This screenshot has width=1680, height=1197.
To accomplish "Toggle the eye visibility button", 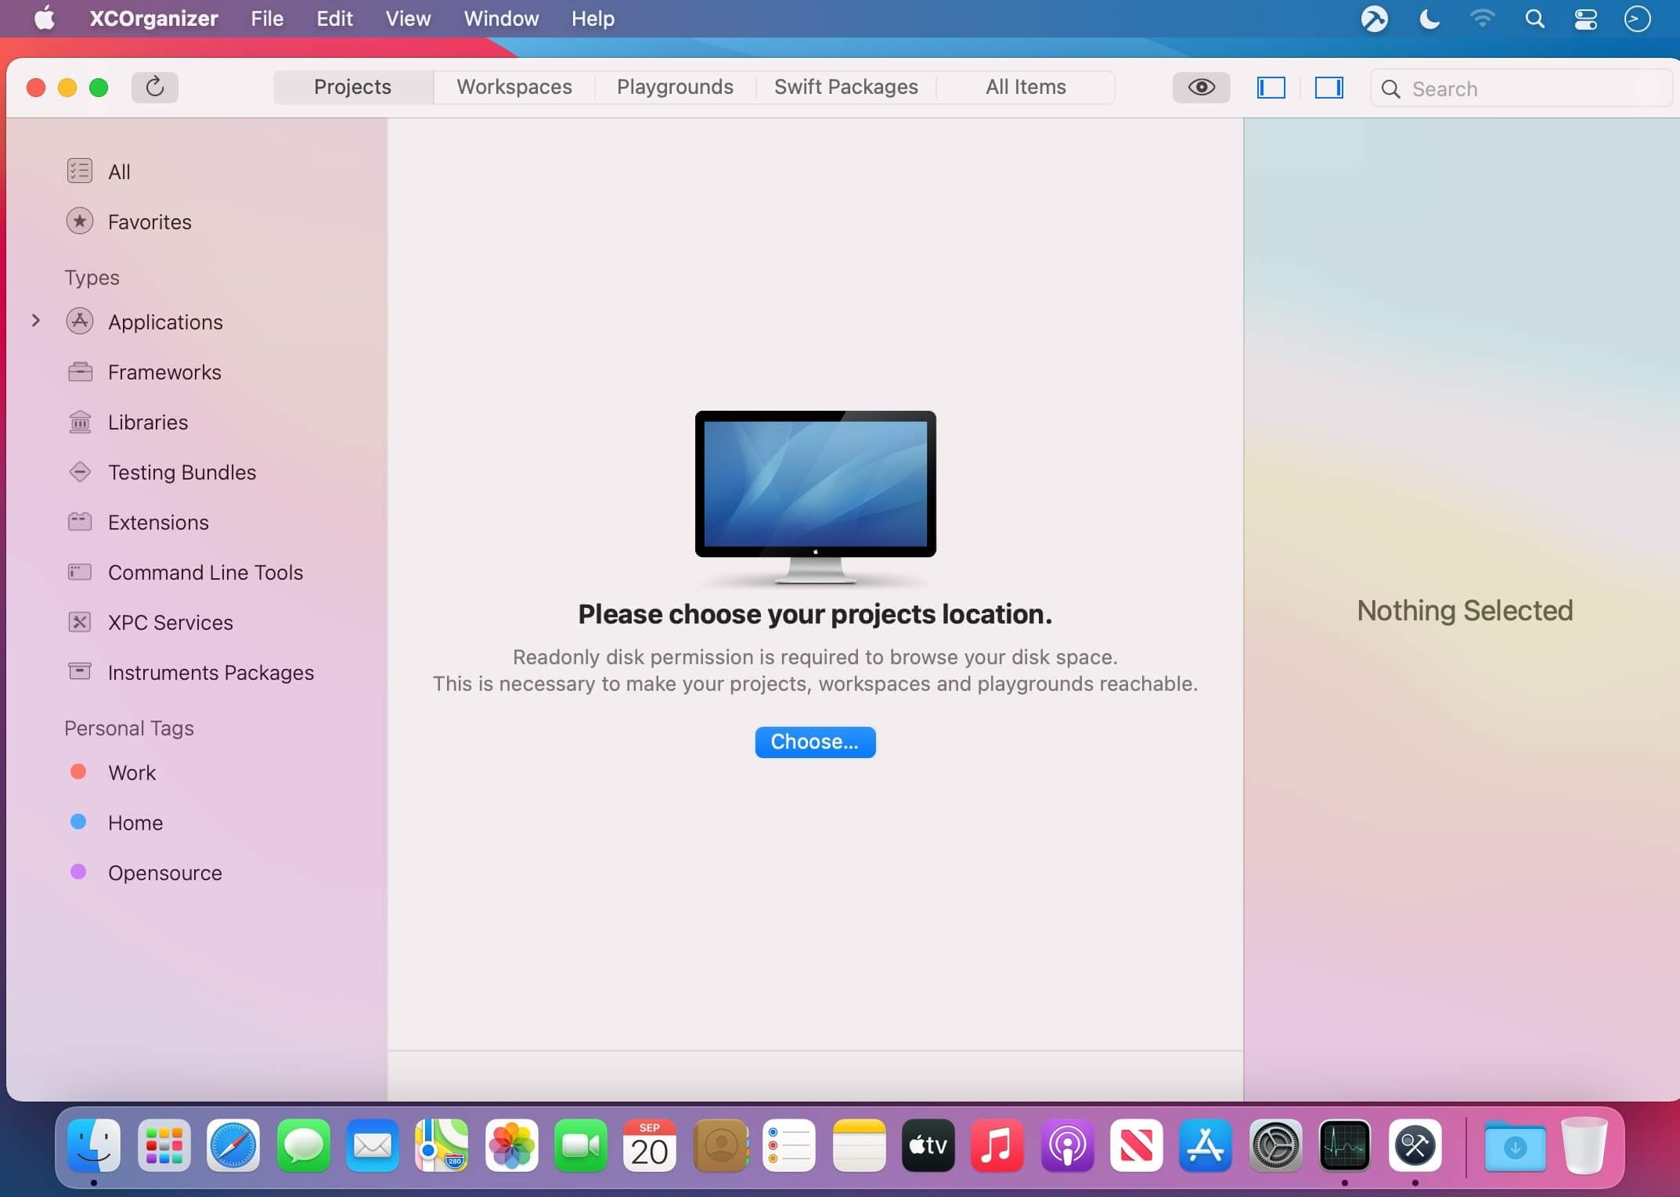I will point(1201,87).
